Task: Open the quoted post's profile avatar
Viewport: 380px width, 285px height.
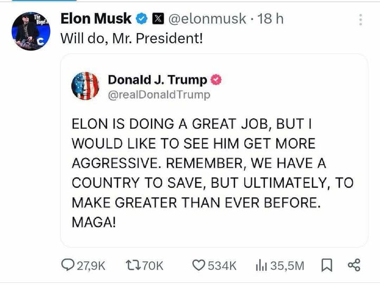Action: pyautogui.click(x=85, y=87)
